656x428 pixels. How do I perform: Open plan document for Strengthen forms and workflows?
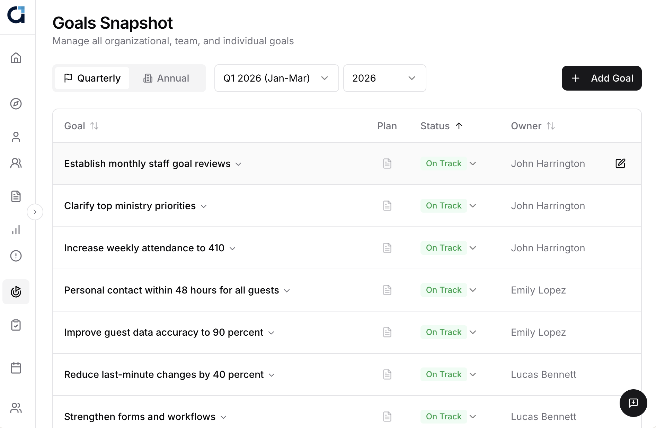(x=387, y=417)
